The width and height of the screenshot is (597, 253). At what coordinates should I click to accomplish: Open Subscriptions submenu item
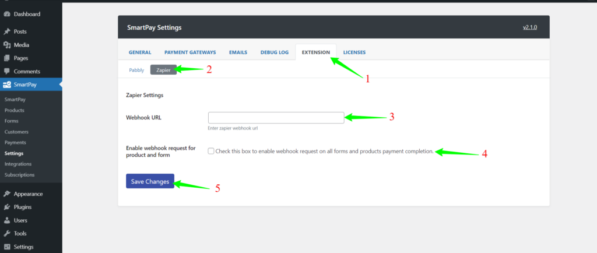pyautogui.click(x=19, y=175)
